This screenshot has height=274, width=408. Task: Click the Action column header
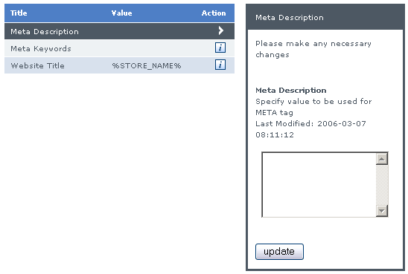[x=214, y=13]
